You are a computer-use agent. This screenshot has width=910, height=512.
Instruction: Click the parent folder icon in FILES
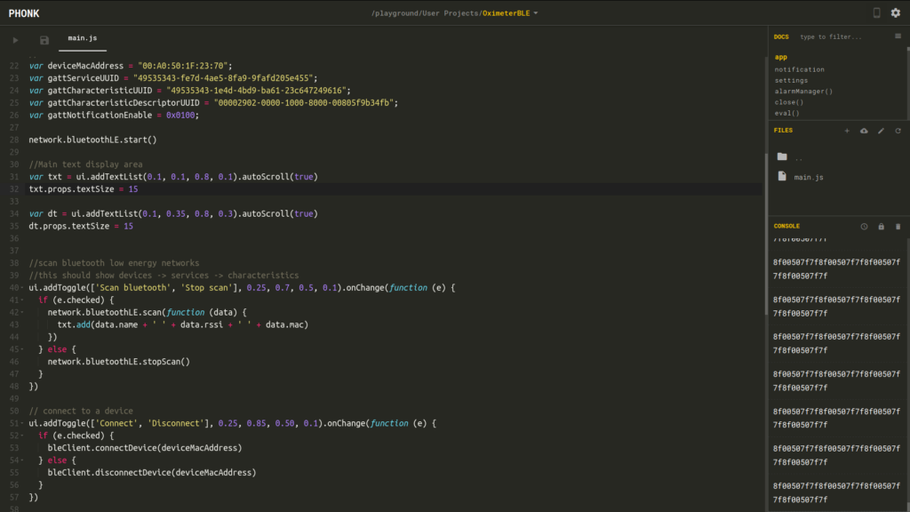coord(782,156)
